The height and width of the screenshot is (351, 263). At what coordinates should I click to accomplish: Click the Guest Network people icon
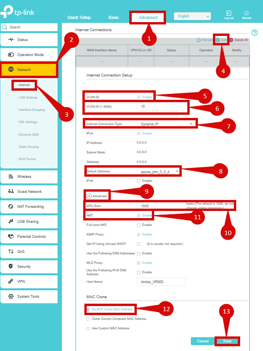[11, 191]
